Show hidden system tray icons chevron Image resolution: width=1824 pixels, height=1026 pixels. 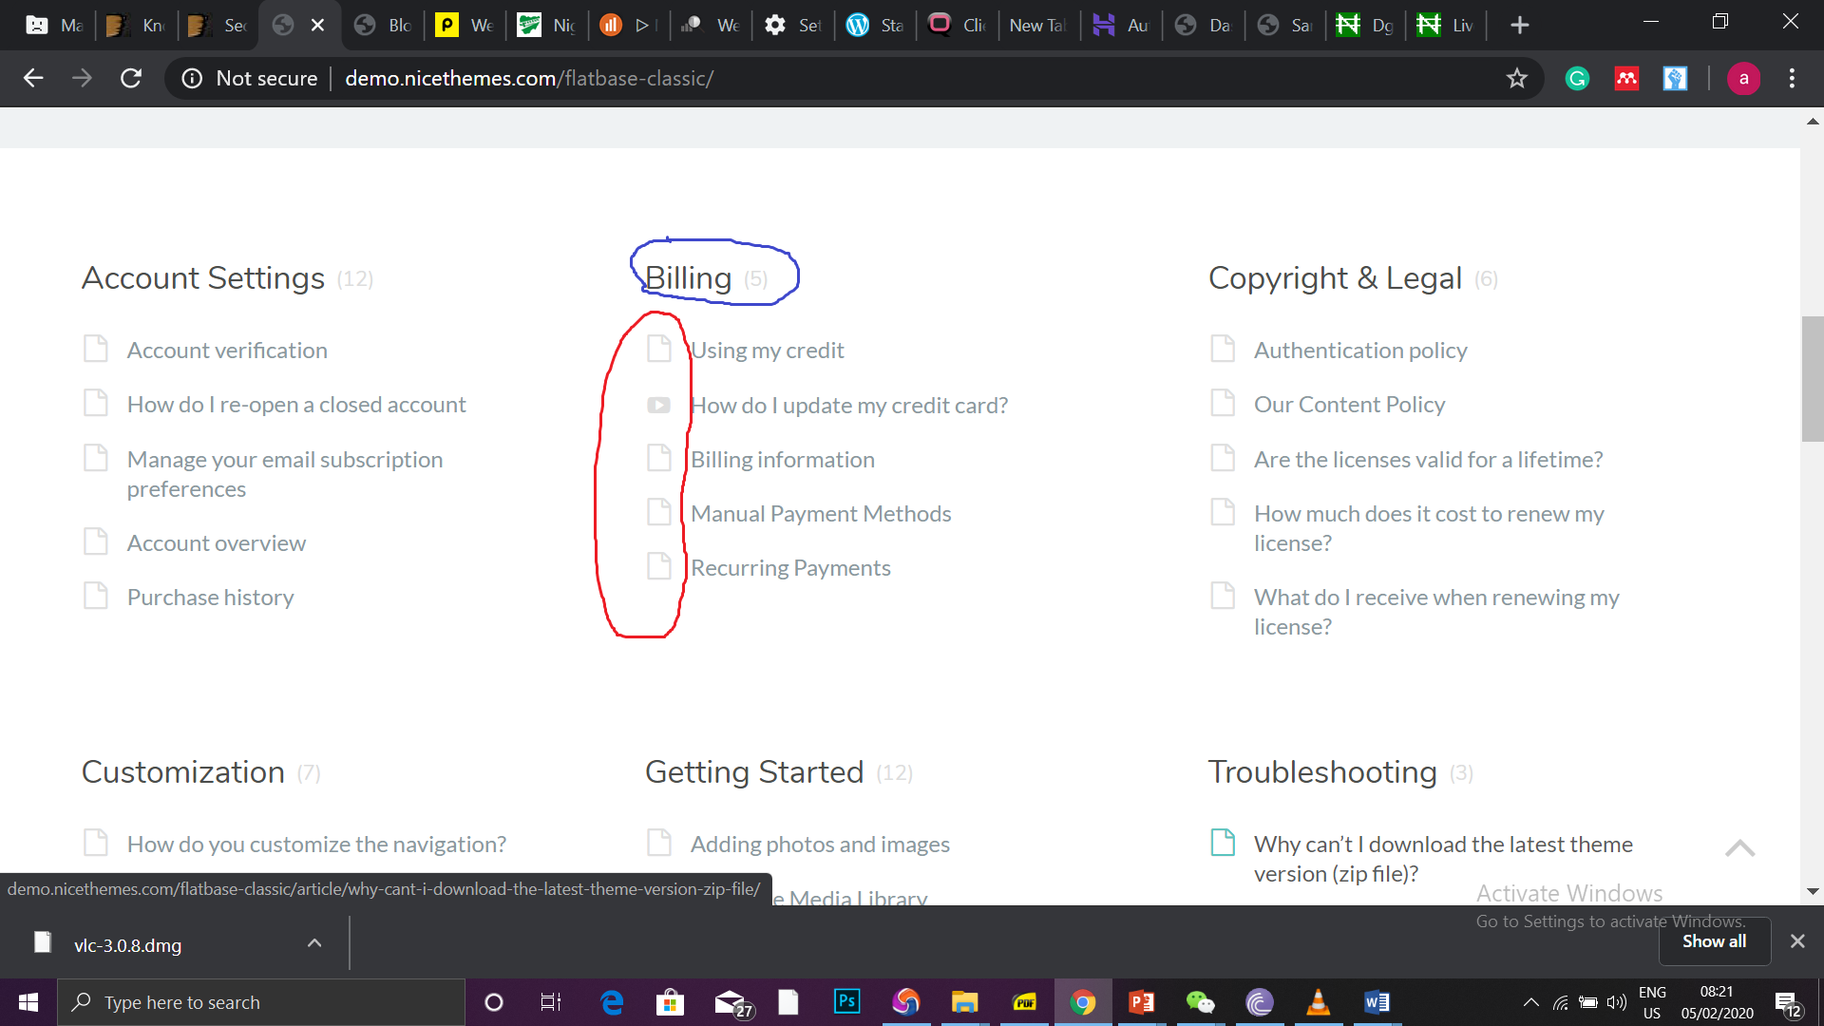(x=1530, y=1002)
